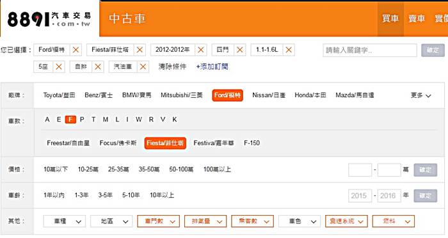
Task: Select car age 3-5年
Action: coord(106,195)
